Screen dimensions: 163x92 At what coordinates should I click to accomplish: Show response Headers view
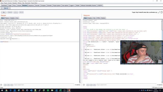click(90, 18)
